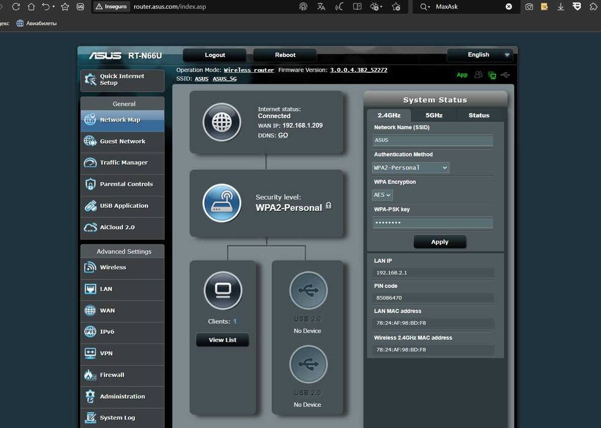This screenshot has width=601, height=428.
Task: Click the undo back arrow icon
Action: (46, 7)
